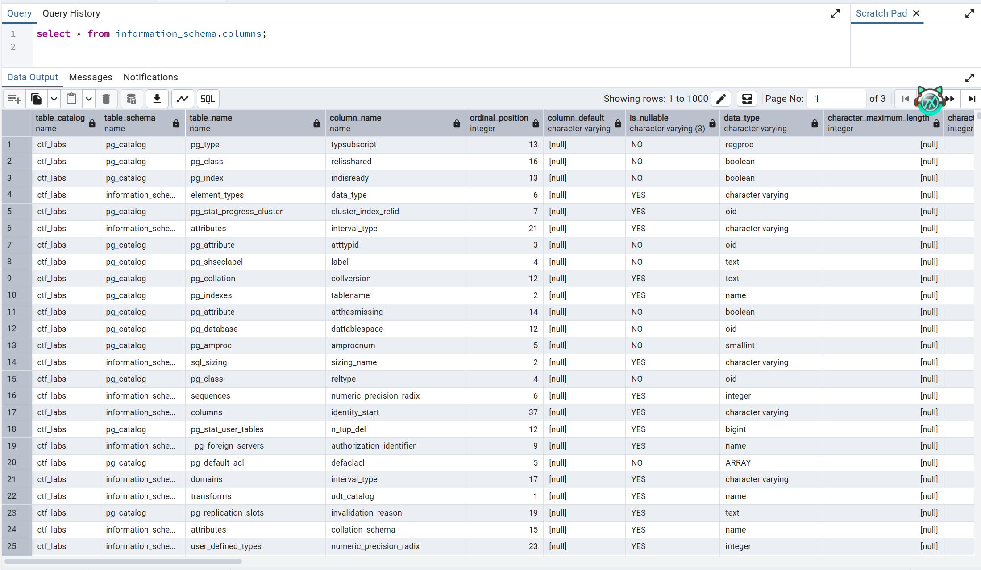Jump to the last results page
Viewport: 981px width, 570px height.
972,99
